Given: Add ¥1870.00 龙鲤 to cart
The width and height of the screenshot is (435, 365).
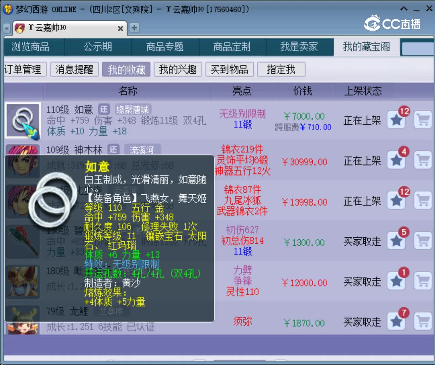Looking at the screenshot, I should coord(423,321).
